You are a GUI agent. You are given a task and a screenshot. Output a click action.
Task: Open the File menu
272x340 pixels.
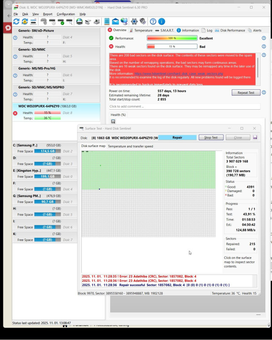(16, 14)
